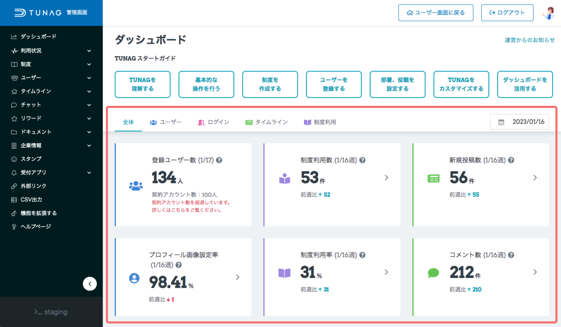Open the user avatar in top right

pyautogui.click(x=548, y=13)
